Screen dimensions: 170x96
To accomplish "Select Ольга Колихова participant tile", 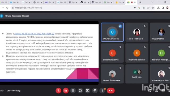I will [x=112, y=32].
